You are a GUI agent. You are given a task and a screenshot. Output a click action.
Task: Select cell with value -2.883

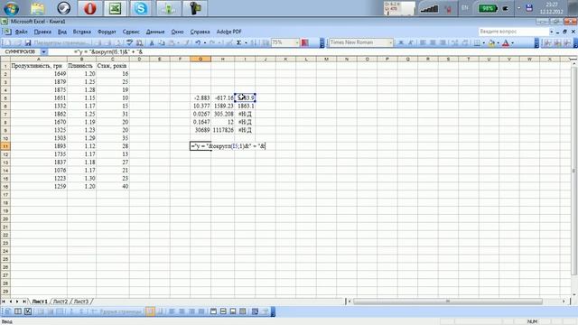coord(200,98)
